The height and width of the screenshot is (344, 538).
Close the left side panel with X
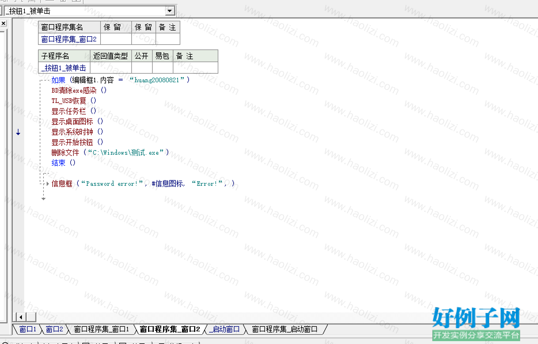[3, 23]
